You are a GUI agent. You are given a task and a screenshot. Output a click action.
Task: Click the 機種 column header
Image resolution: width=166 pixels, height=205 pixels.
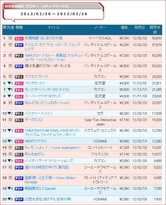point(19,27)
